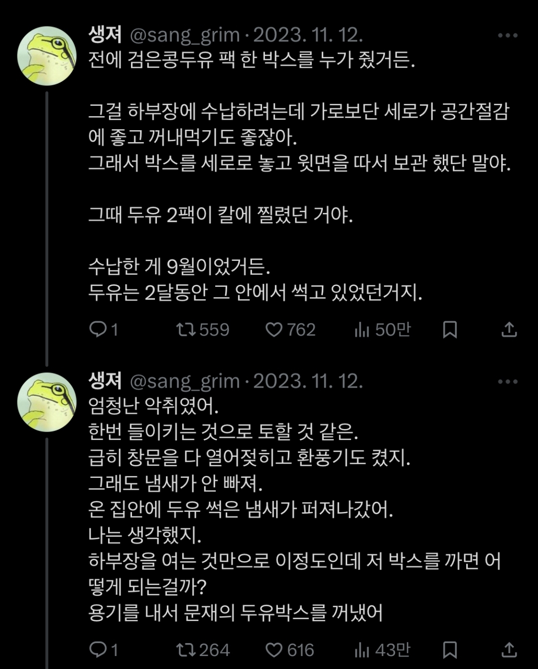View analytics of second tweet (43만)
Viewport: 538px width, 669px height.
[362, 650]
